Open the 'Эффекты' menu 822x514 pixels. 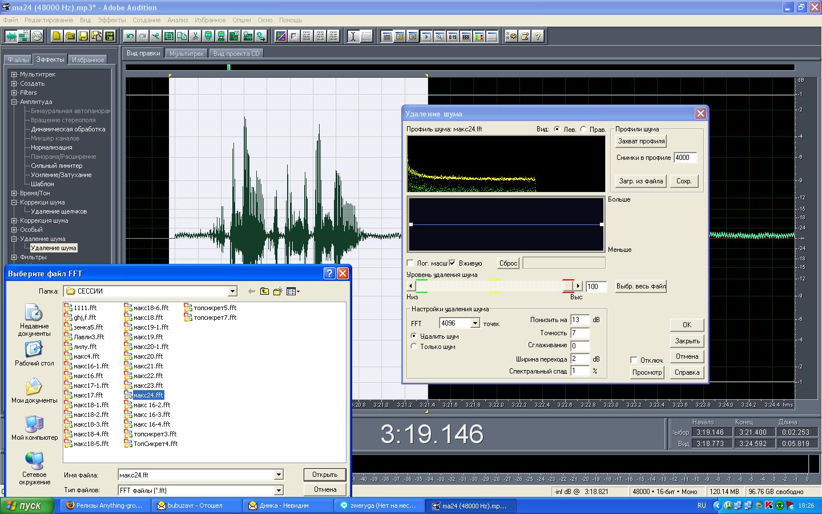(111, 20)
